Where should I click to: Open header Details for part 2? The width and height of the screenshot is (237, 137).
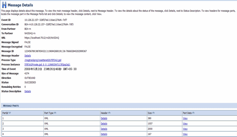104,124
